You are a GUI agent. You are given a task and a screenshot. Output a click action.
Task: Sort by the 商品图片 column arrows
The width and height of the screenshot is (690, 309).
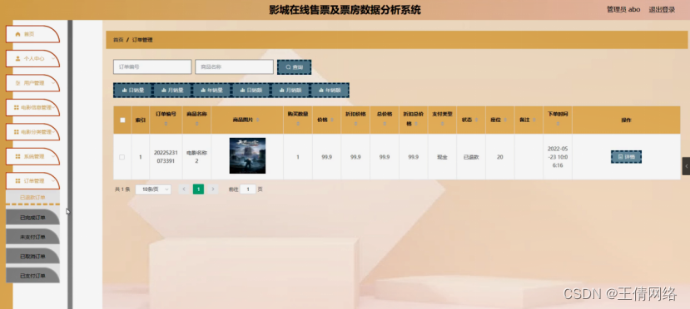click(258, 120)
